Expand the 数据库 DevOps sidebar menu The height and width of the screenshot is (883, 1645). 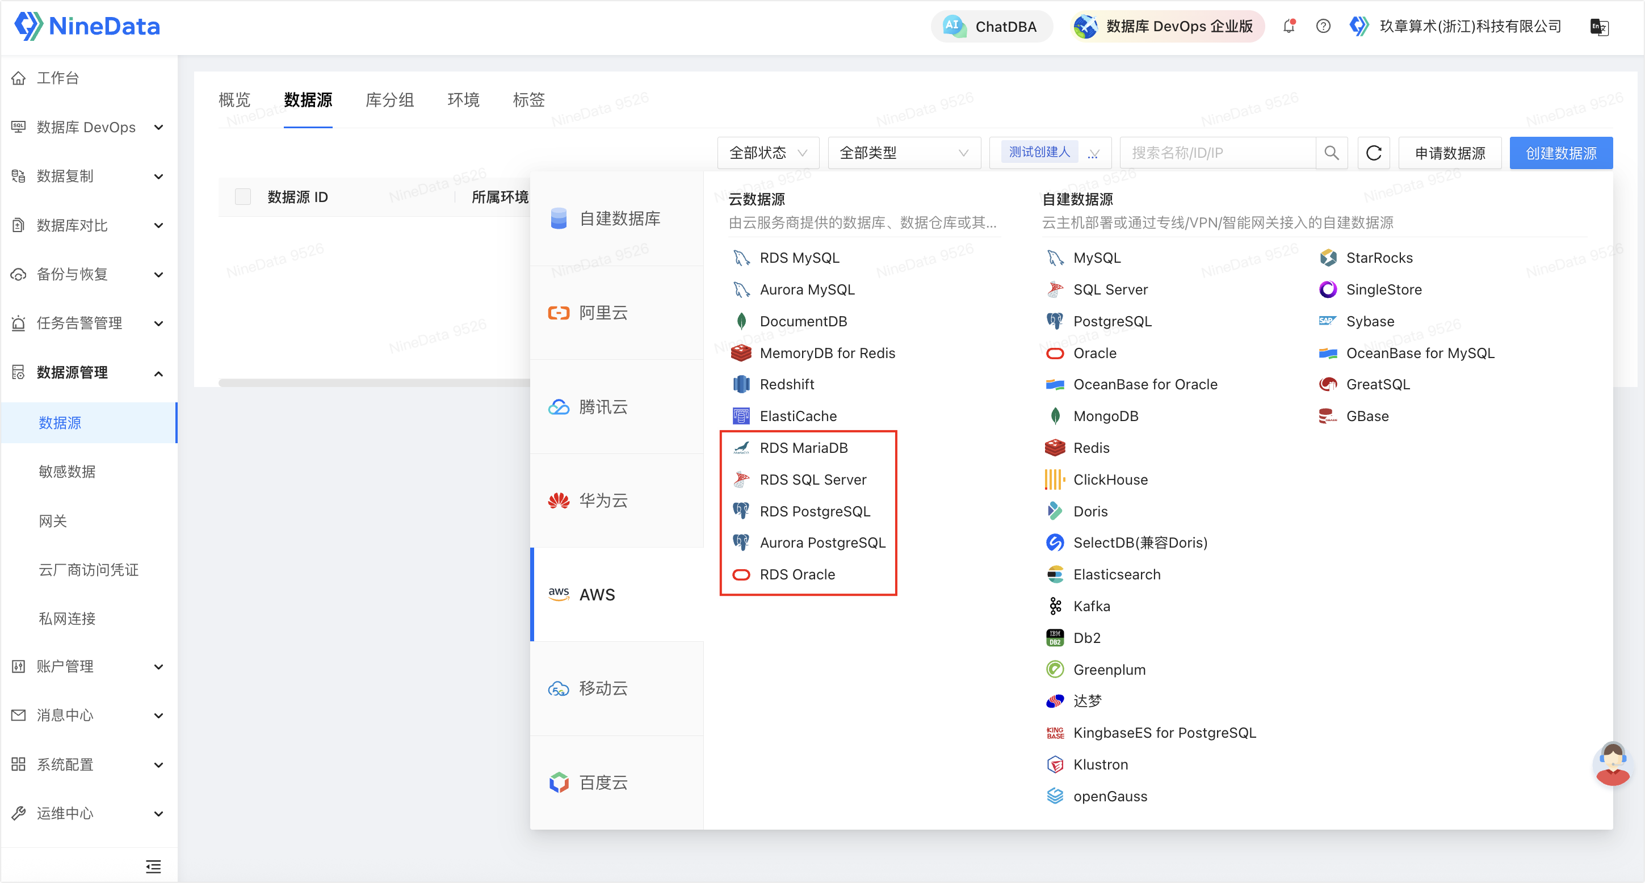pyautogui.click(x=89, y=127)
